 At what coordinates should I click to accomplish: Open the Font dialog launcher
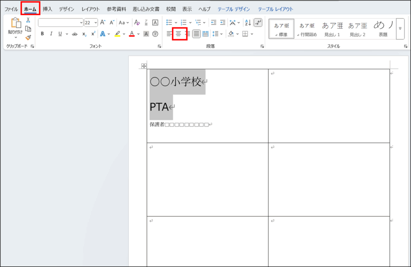click(x=159, y=46)
